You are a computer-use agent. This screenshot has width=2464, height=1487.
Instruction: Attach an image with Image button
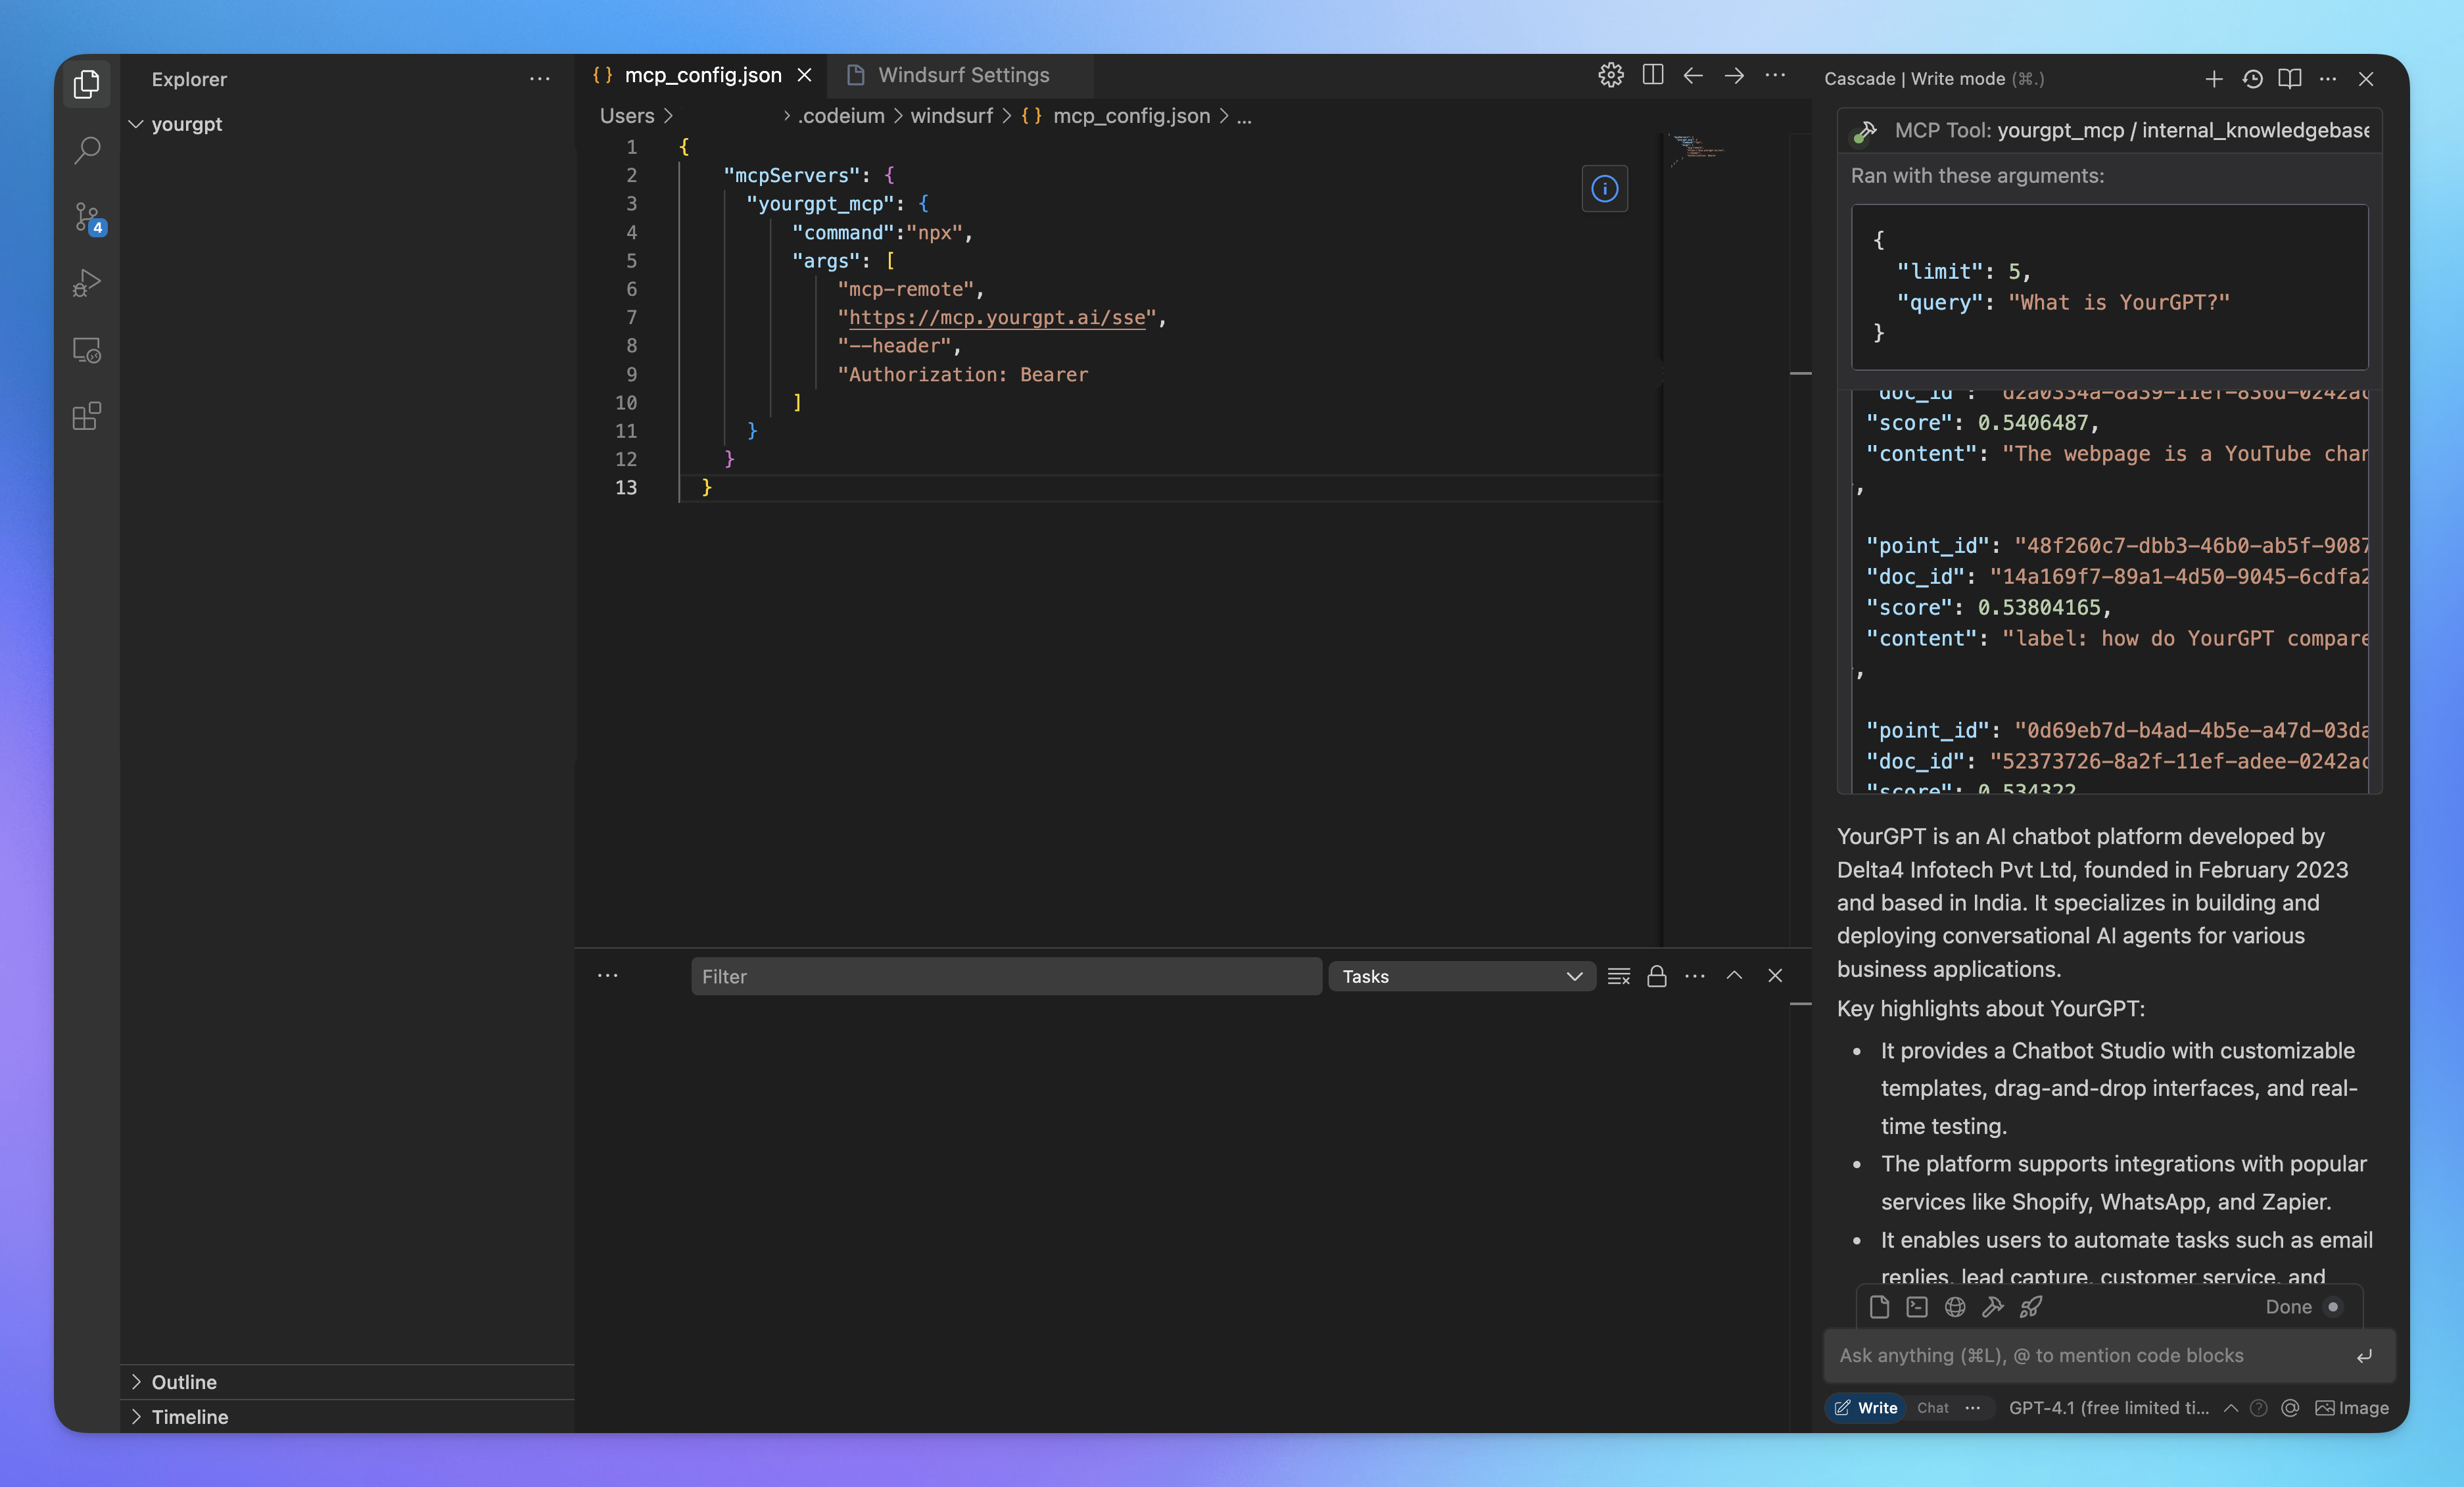[x=2352, y=1408]
